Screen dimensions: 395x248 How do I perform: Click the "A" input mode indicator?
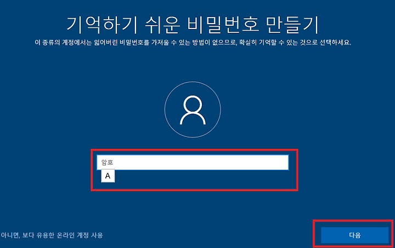(x=108, y=176)
